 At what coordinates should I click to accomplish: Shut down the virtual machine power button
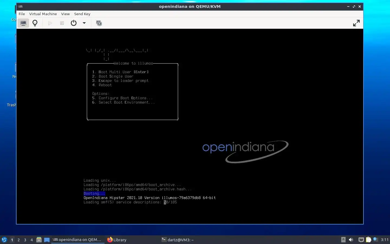pos(74,23)
